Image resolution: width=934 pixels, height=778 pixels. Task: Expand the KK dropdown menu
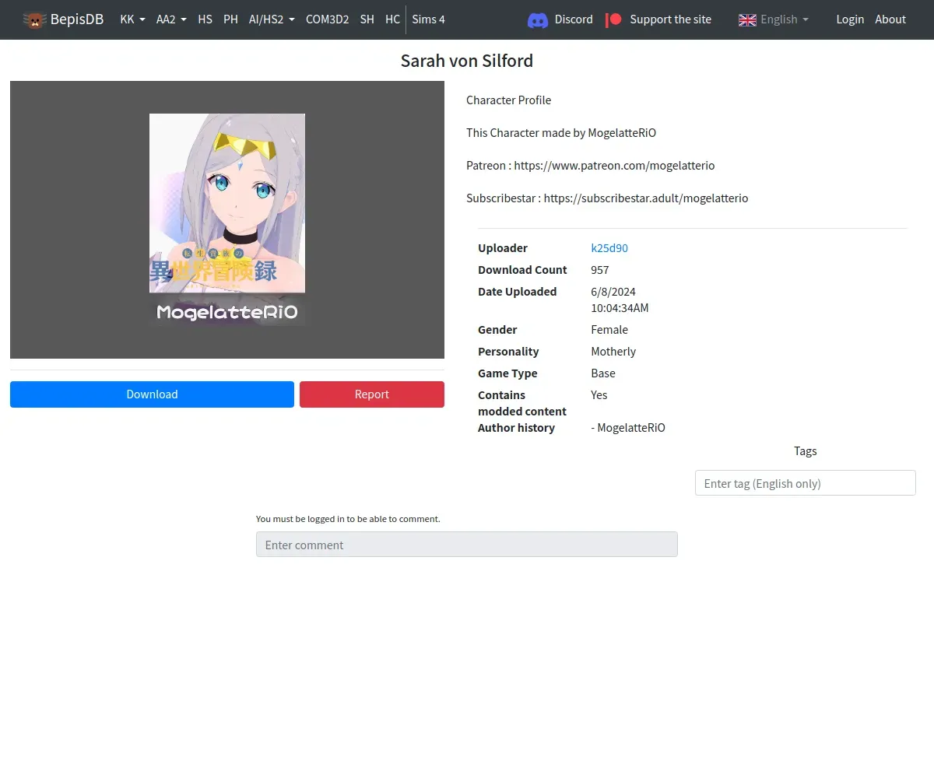pyautogui.click(x=132, y=19)
